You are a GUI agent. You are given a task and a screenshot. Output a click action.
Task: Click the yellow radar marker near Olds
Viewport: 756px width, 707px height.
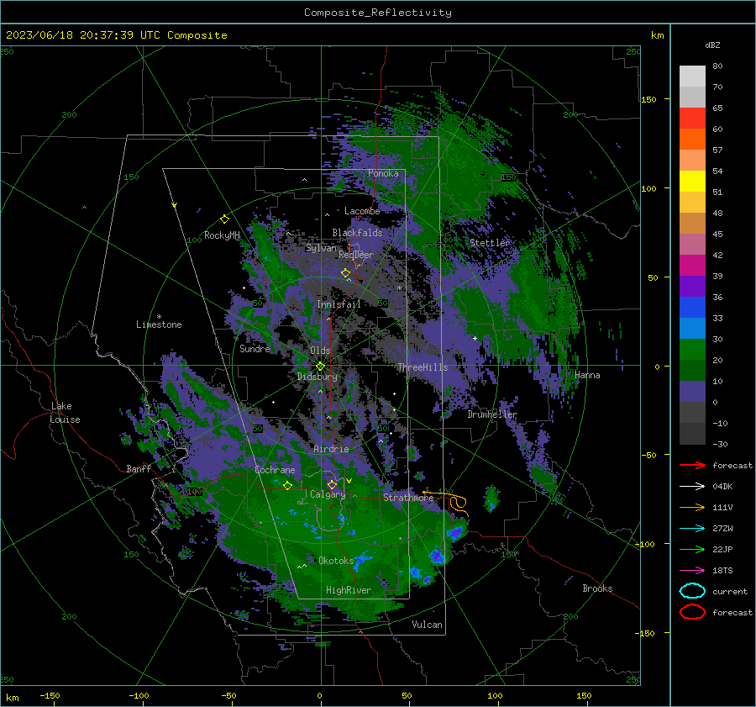320,367
